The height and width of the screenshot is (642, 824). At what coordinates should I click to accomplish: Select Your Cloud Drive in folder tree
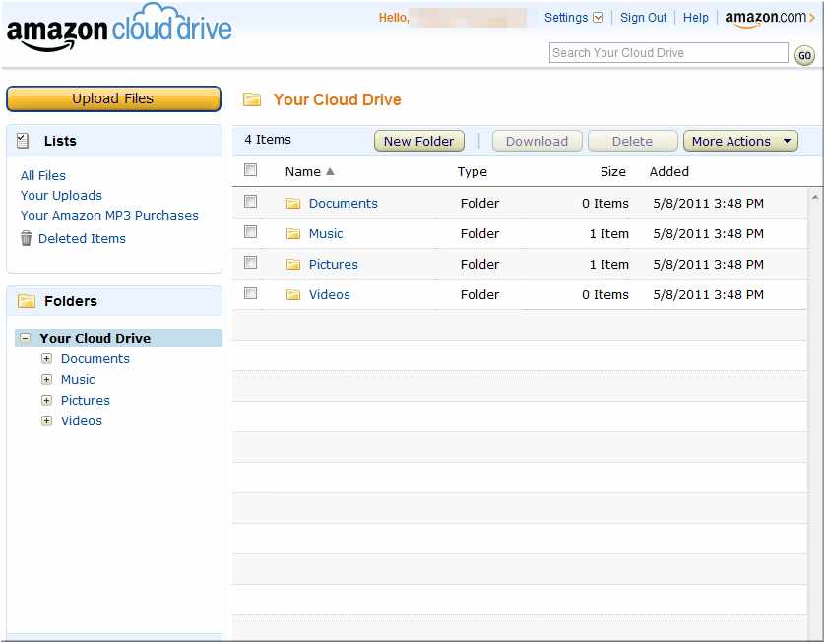point(95,338)
